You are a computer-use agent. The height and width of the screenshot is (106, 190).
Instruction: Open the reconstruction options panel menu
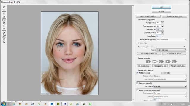pos(184,47)
